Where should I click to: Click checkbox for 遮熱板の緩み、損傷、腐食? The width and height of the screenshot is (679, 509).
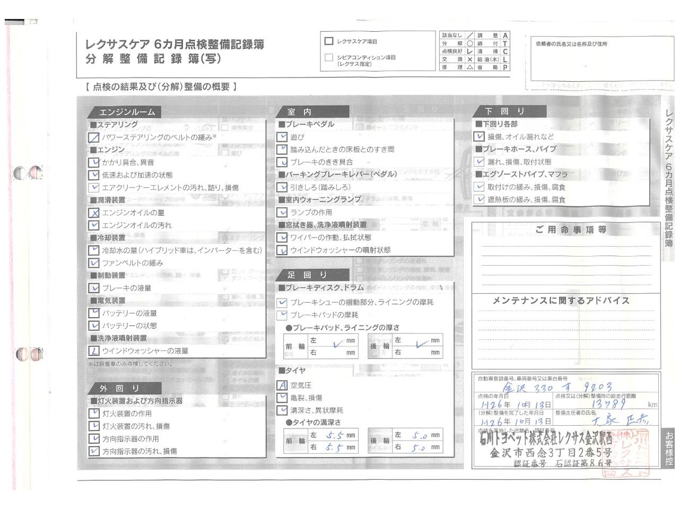[x=480, y=200]
